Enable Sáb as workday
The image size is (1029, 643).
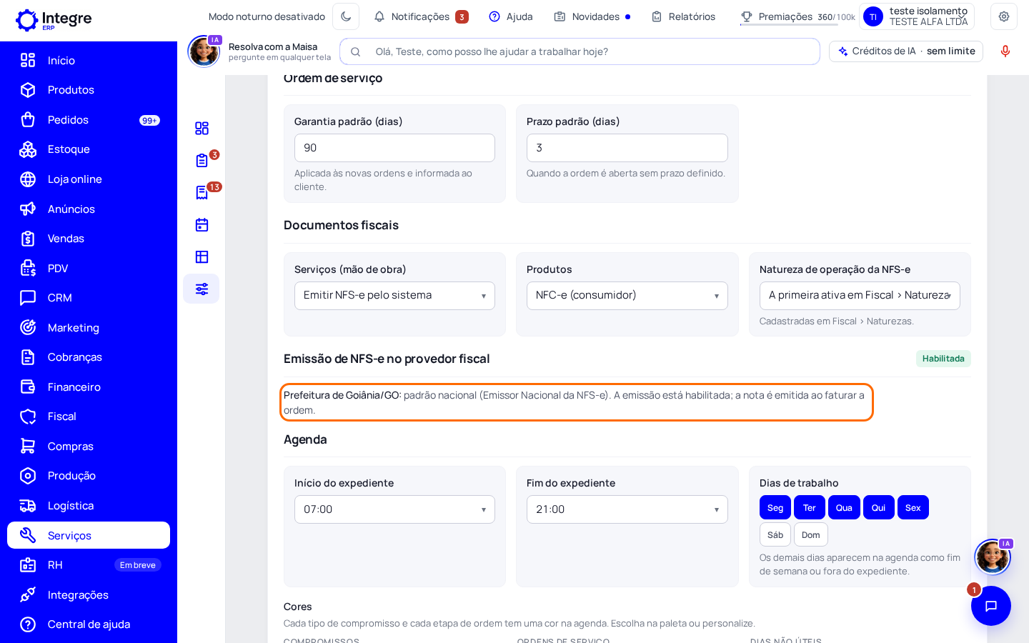[x=775, y=534]
